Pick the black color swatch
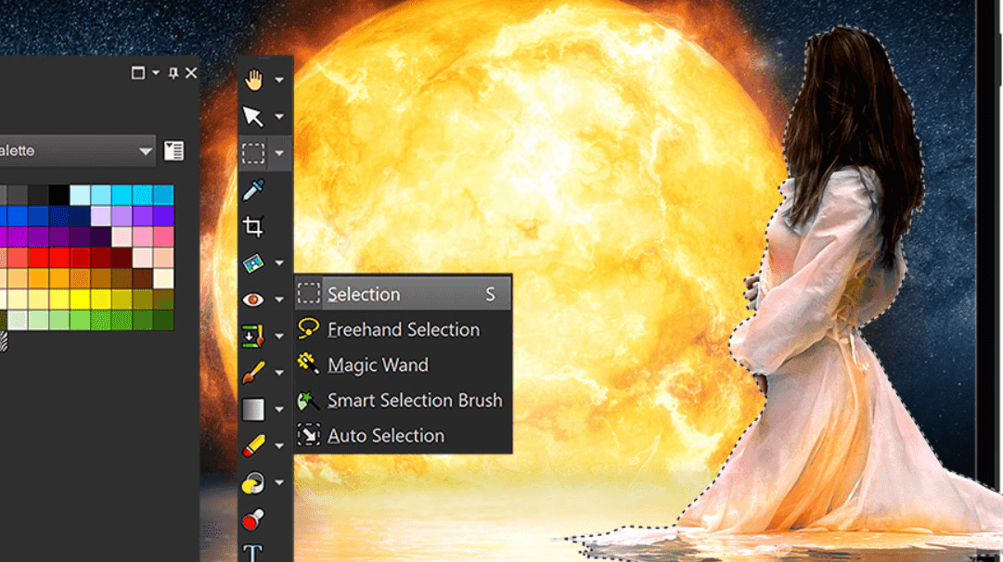 pyautogui.click(x=59, y=195)
